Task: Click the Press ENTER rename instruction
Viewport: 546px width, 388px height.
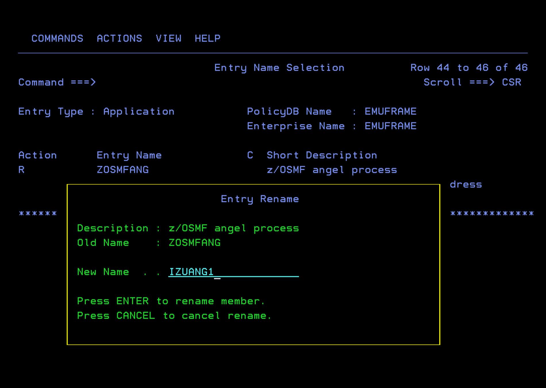Action: click(171, 301)
